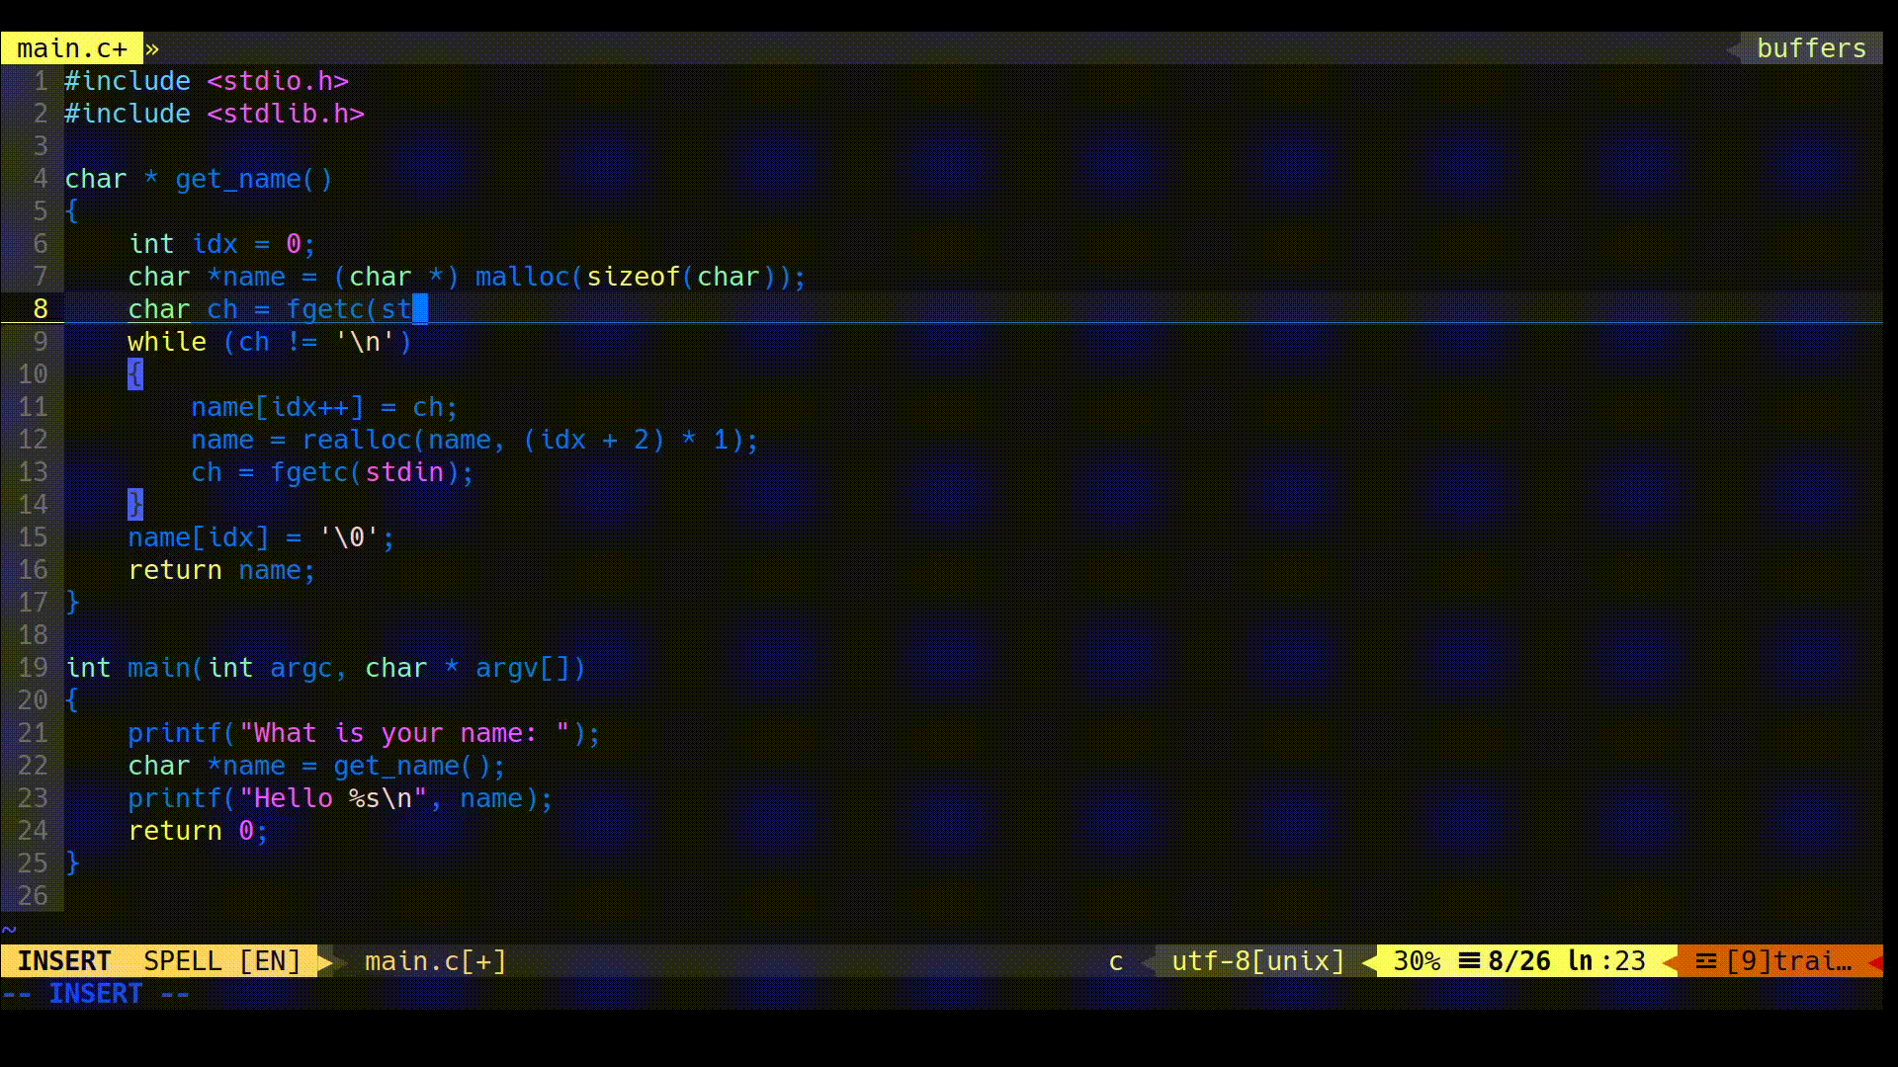
Task: Click the 30% file position indicator
Action: pos(1416,960)
